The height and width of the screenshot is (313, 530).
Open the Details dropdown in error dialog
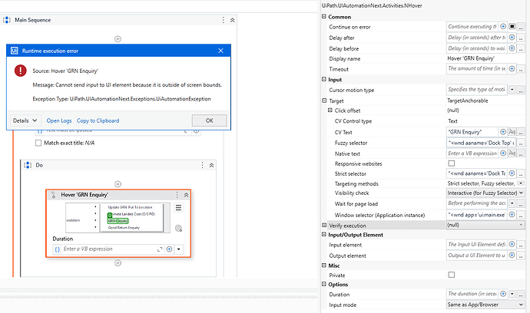point(25,120)
